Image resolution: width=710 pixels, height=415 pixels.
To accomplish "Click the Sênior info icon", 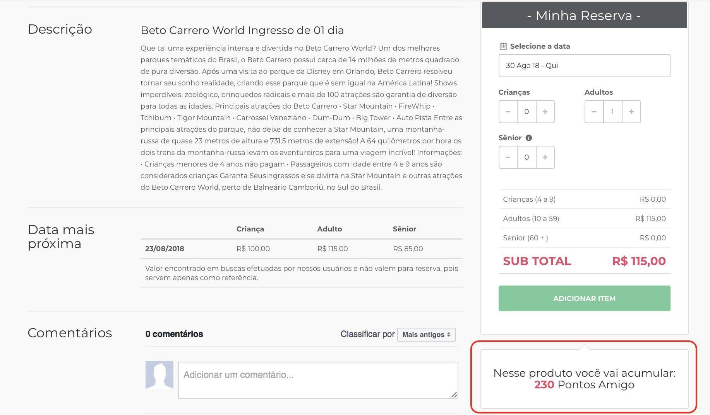I will point(529,138).
